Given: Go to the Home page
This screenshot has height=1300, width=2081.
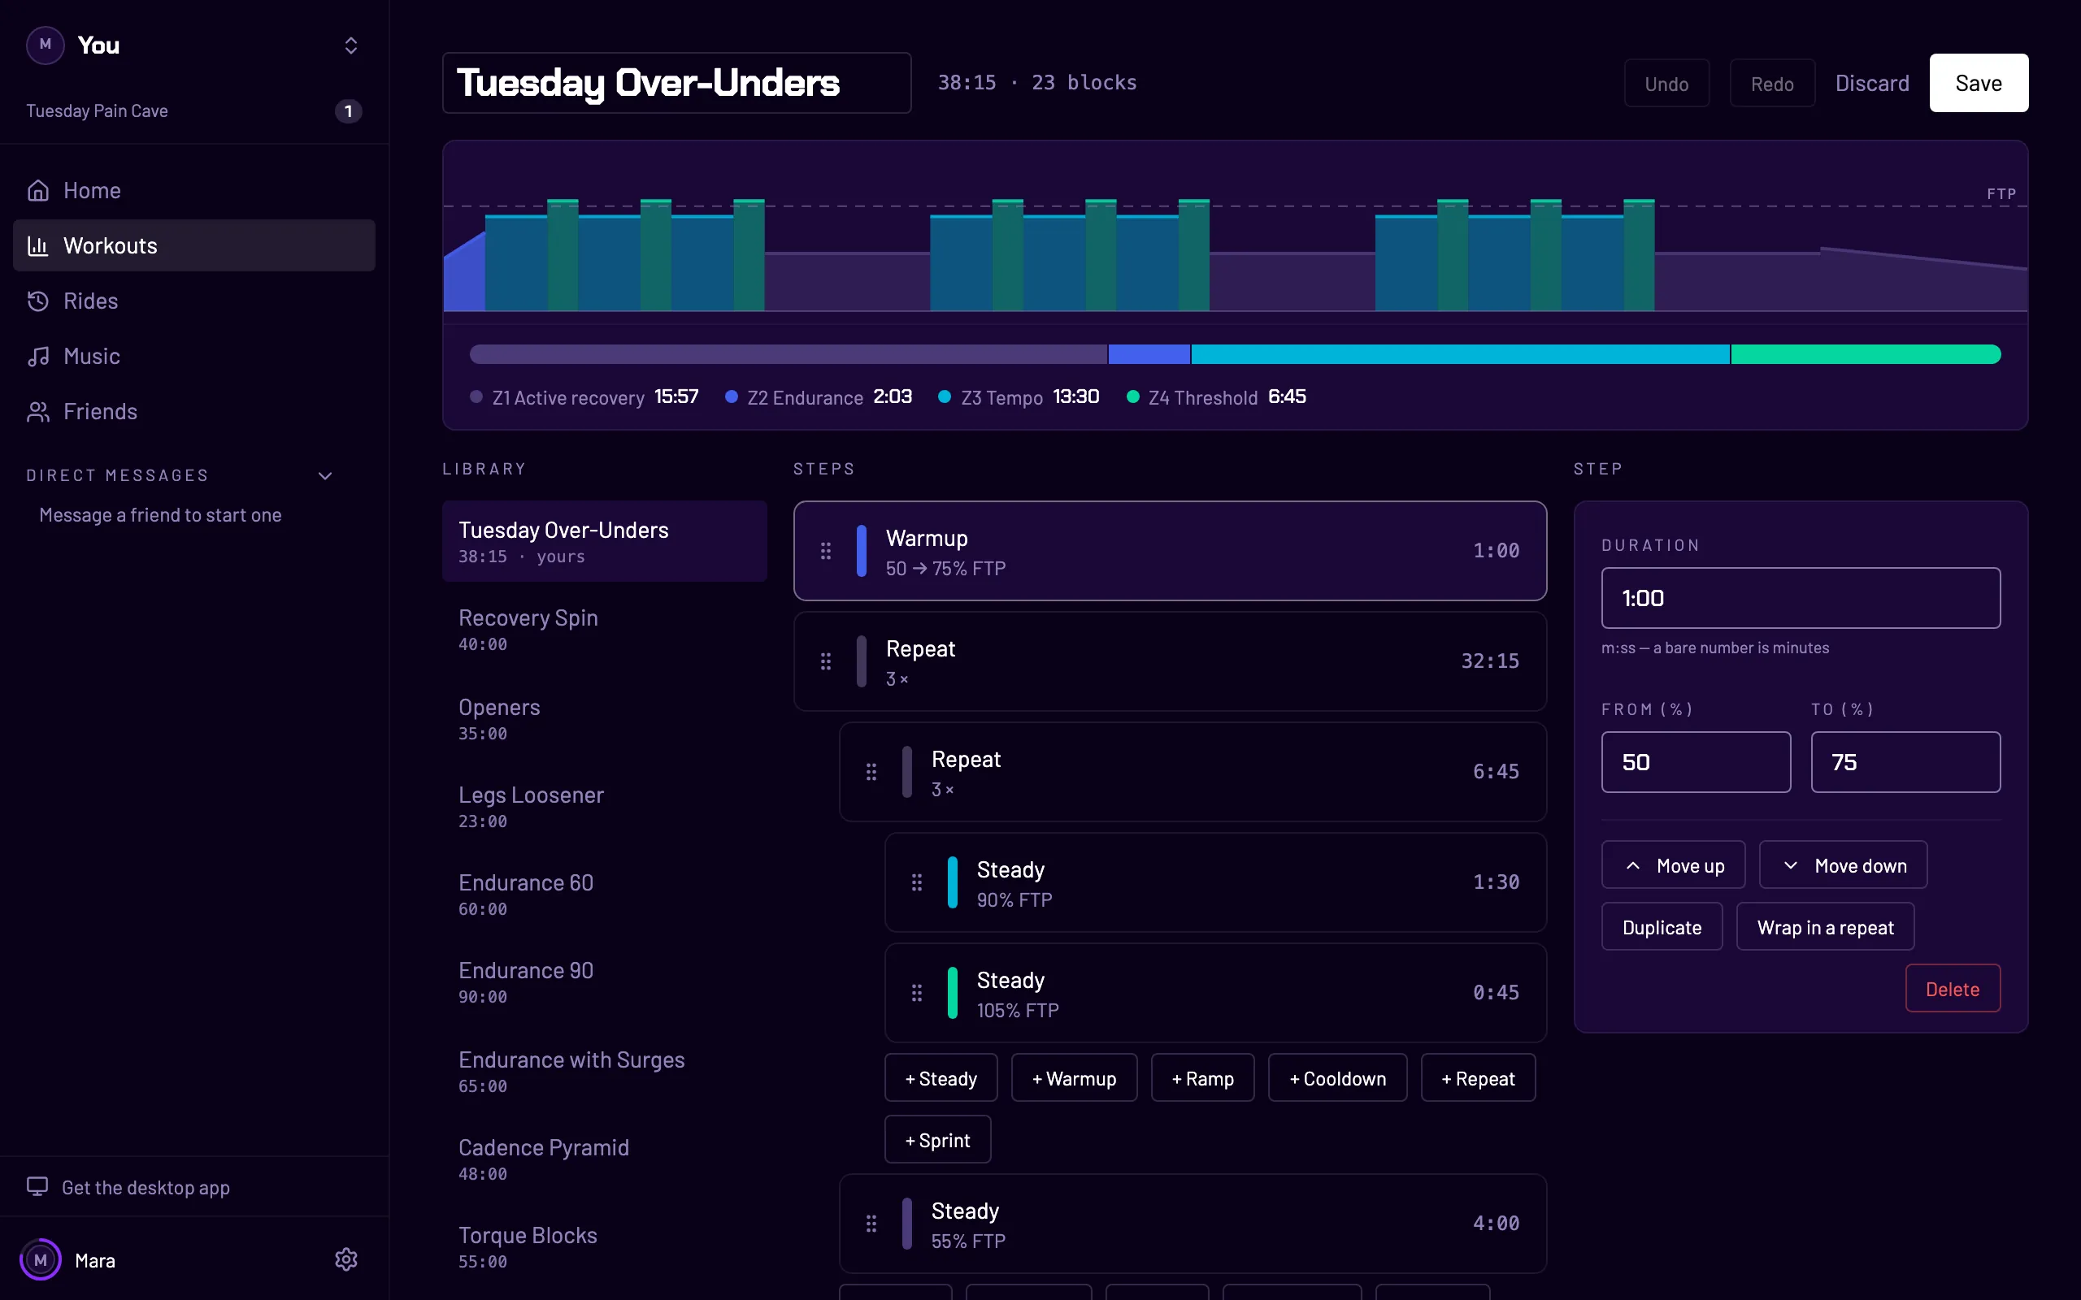Looking at the screenshot, I should tap(194, 190).
